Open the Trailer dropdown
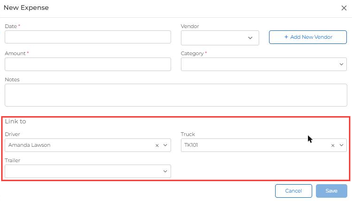This screenshot has width=352, height=201. [88, 171]
